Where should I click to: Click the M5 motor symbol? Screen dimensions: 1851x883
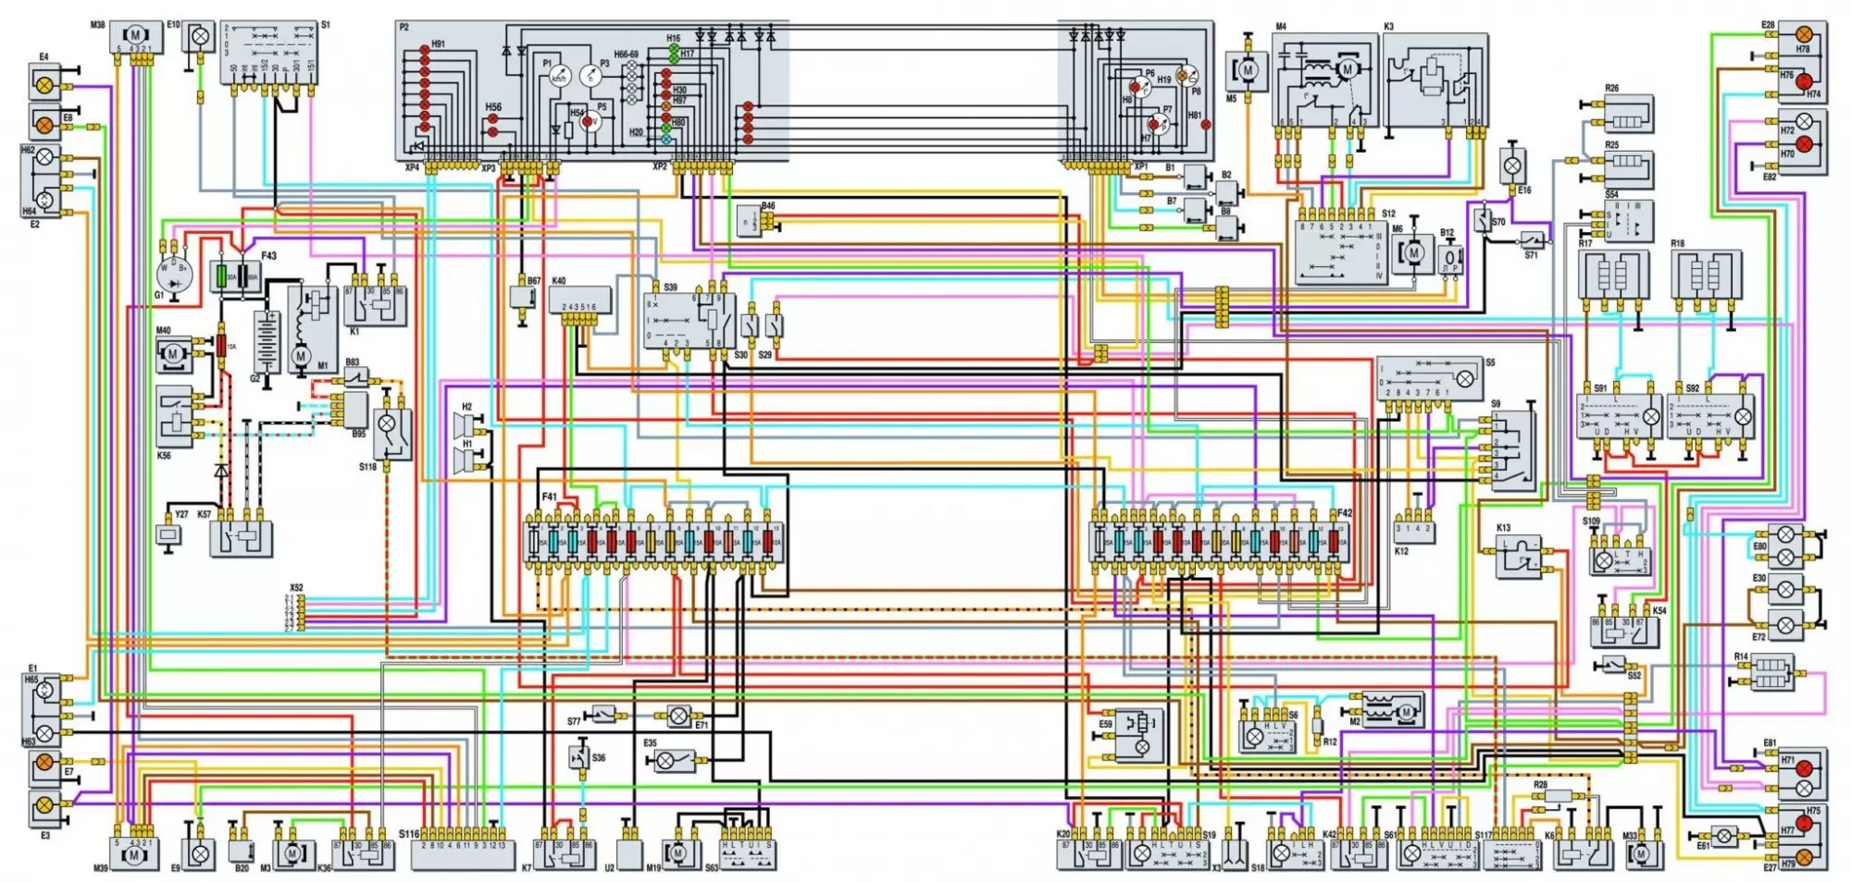(x=1247, y=70)
